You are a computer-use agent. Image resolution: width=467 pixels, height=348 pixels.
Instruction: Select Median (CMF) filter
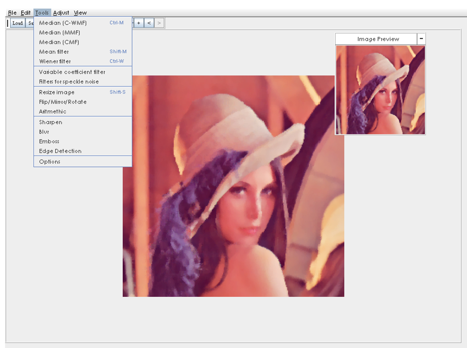[83, 42]
